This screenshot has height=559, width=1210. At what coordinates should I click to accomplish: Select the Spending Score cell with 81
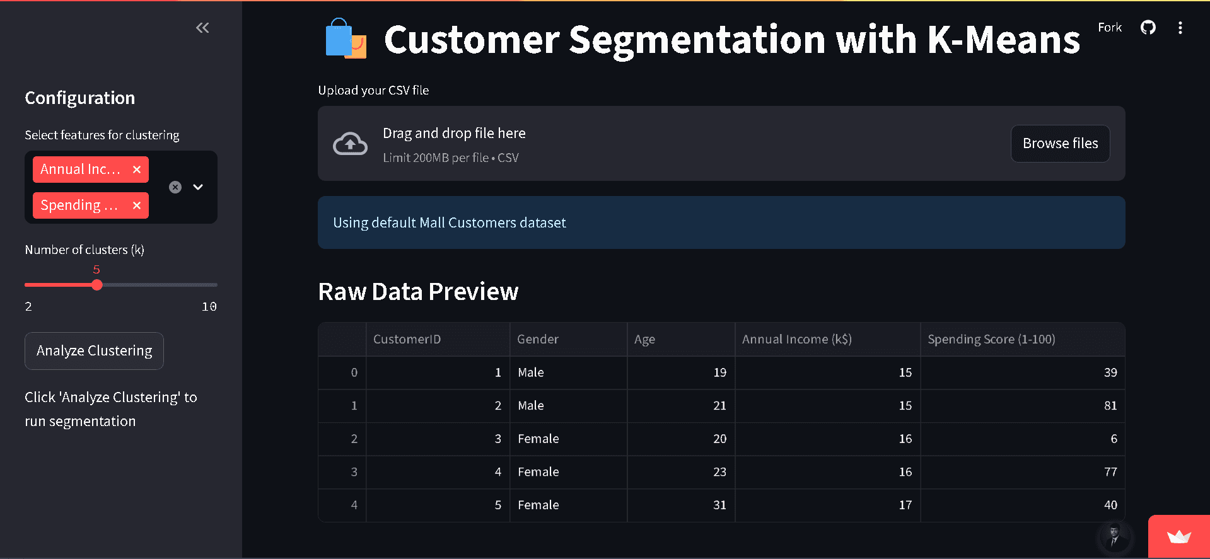[x=1023, y=406]
